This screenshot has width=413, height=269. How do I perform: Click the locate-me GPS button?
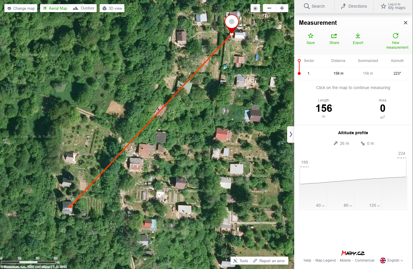coord(255,8)
